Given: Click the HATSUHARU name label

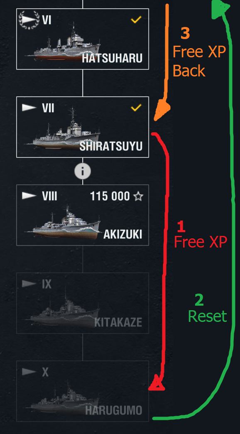Looking at the screenshot, I should 112,59.
